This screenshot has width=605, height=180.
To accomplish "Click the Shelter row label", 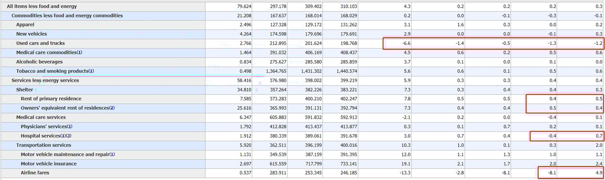I will coord(24,90).
